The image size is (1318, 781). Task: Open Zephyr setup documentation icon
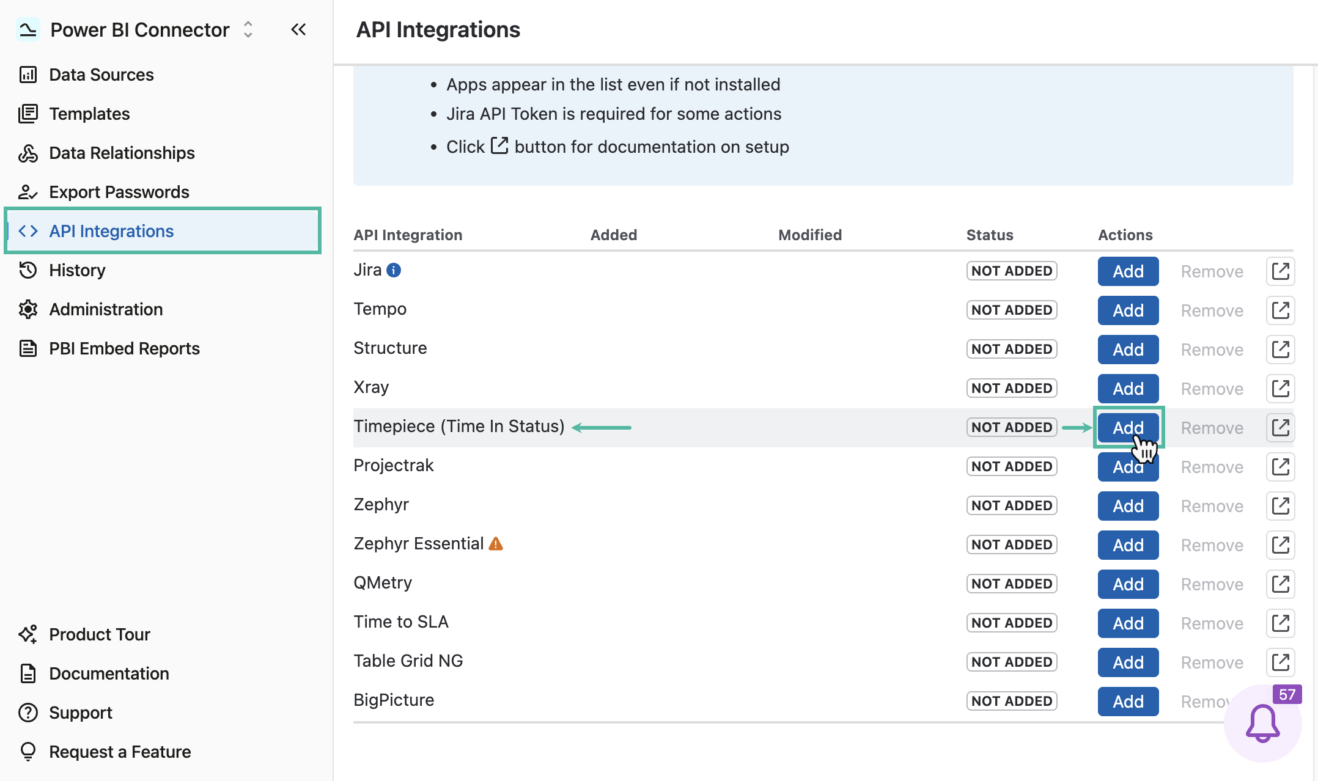pyautogui.click(x=1280, y=505)
